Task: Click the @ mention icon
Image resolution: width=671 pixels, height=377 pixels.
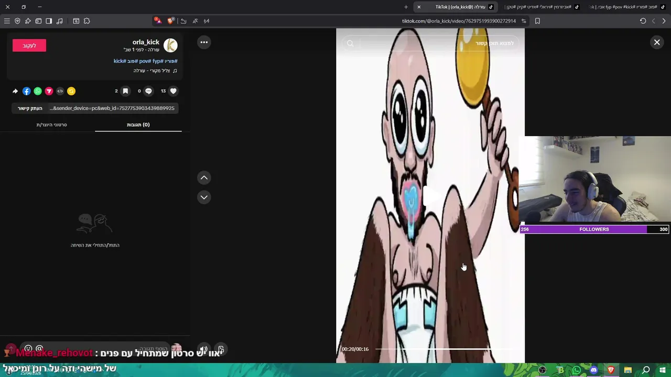Action: (39, 349)
